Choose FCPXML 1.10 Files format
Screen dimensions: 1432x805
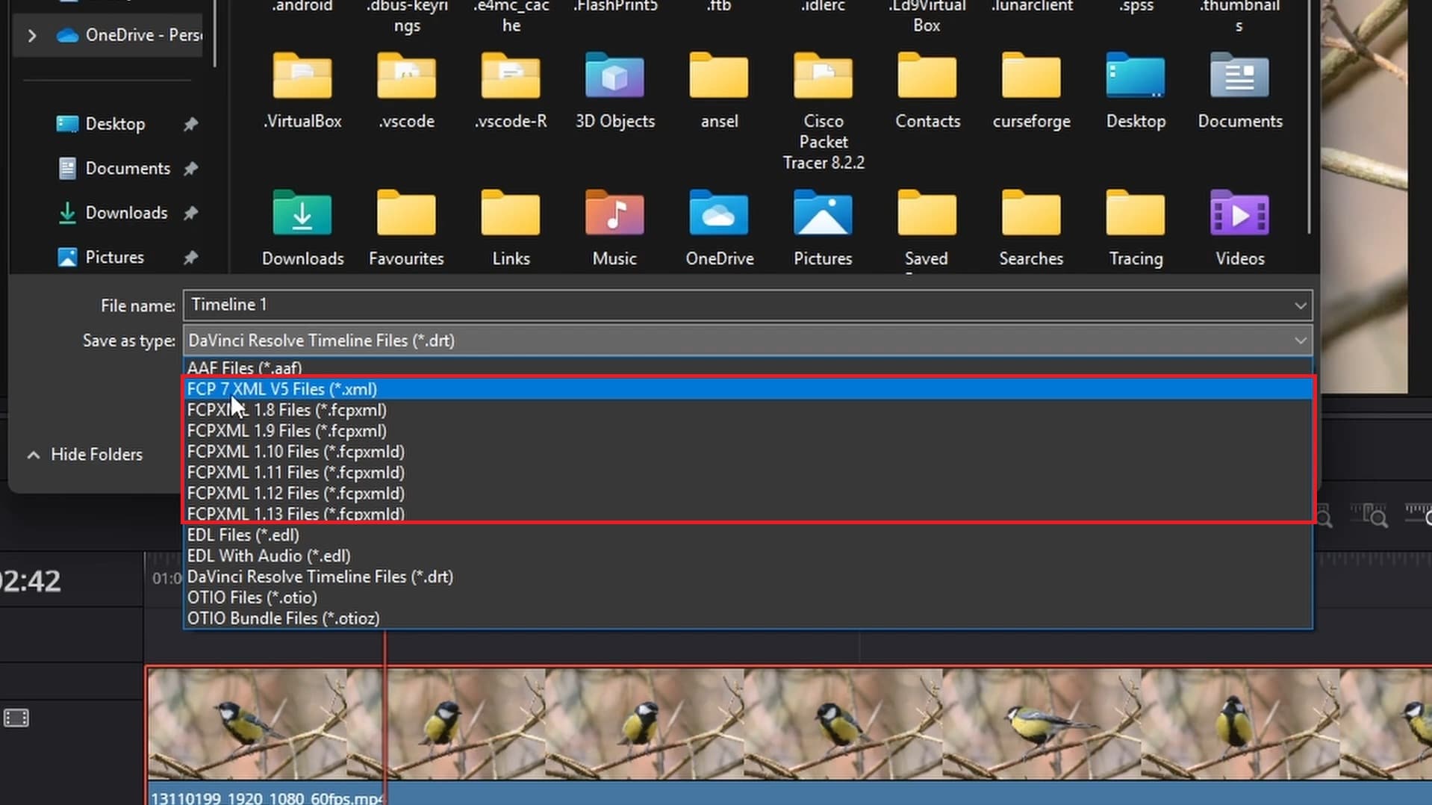pos(748,452)
